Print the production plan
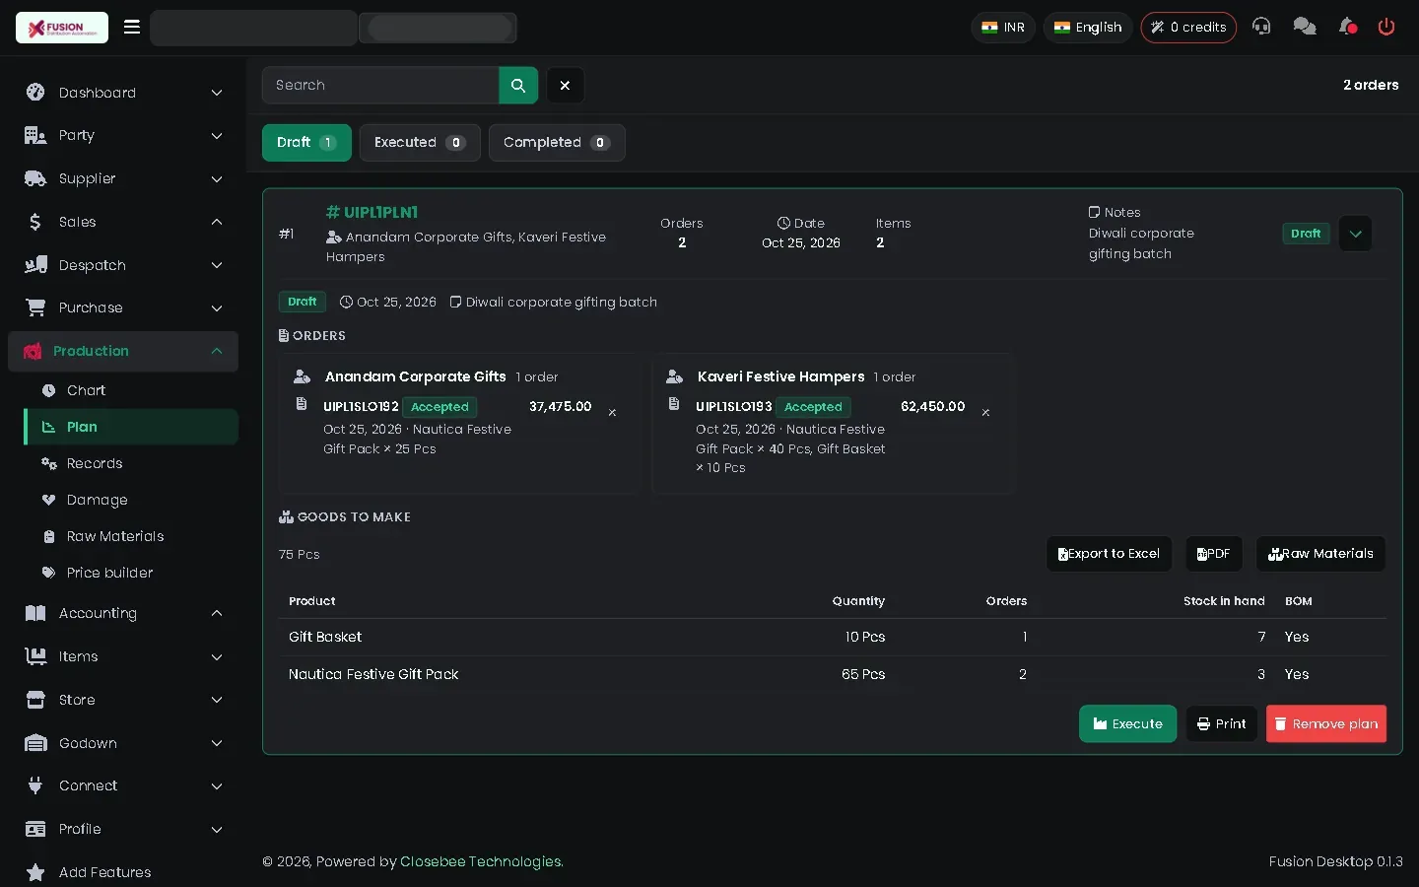 1221,723
